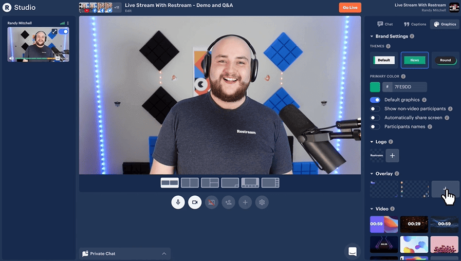Click Edit under the stream title
The width and height of the screenshot is (461, 261).
(x=128, y=11)
